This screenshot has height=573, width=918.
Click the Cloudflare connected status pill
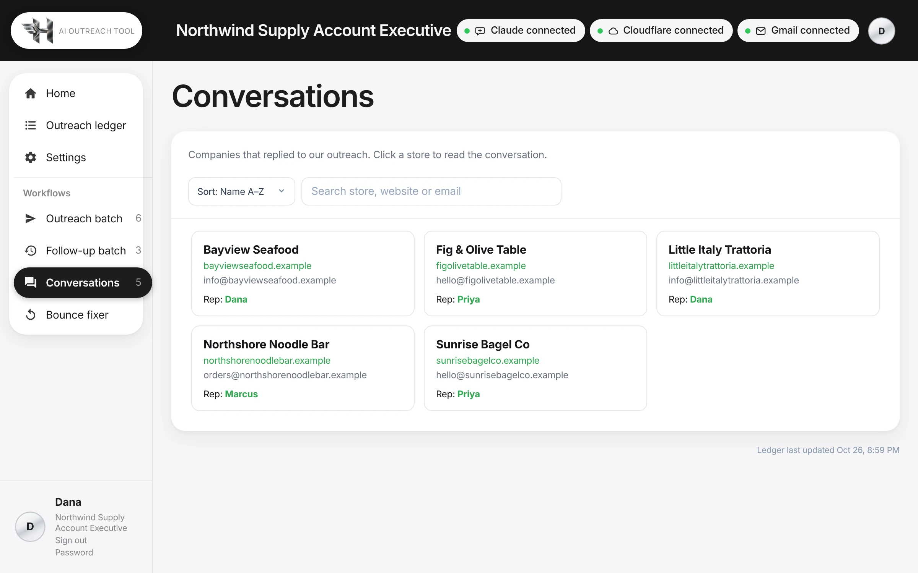(x=661, y=31)
